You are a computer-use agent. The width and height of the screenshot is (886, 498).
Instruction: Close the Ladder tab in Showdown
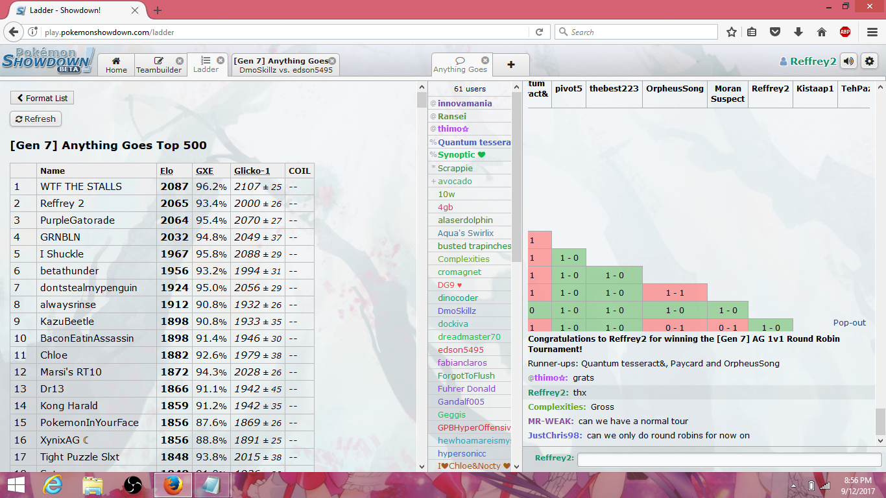click(x=221, y=60)
